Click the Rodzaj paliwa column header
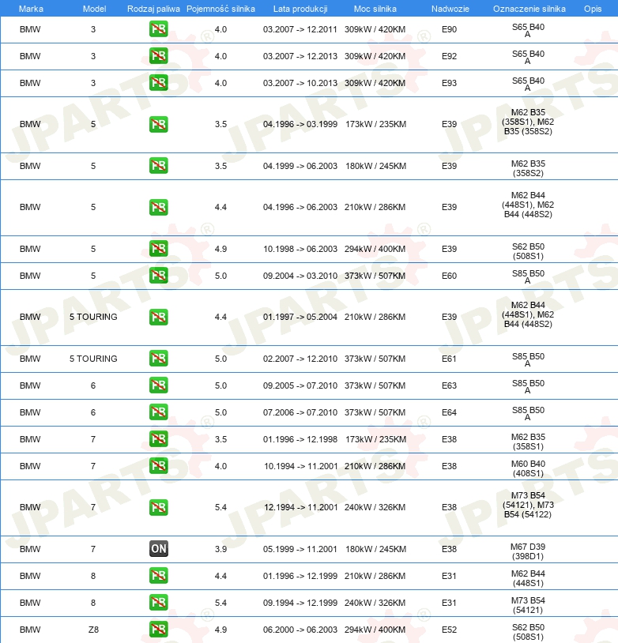The width and height of the screenshot is (618, 643). point(153,8)
